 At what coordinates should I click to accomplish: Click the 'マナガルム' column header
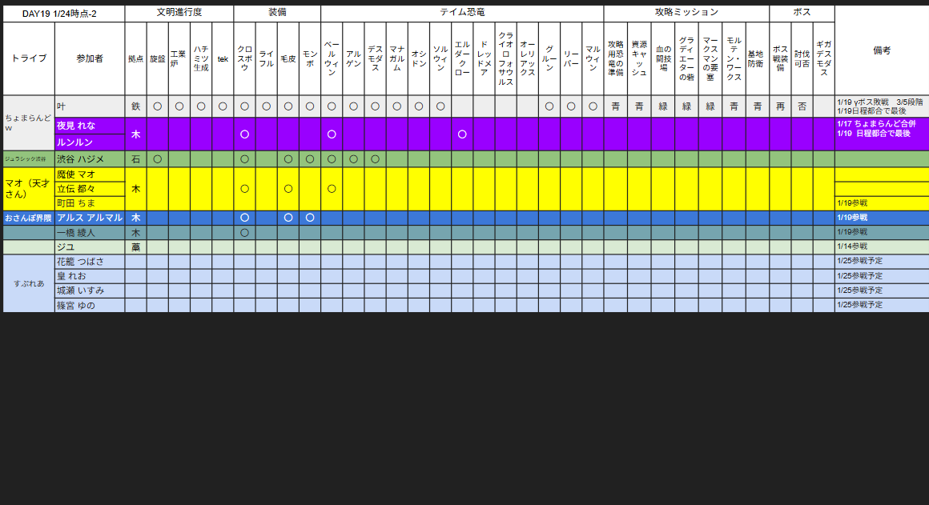pyautogui.click(x=397, y=58)
